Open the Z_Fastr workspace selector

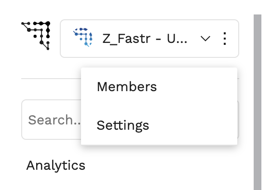[150, 39]
